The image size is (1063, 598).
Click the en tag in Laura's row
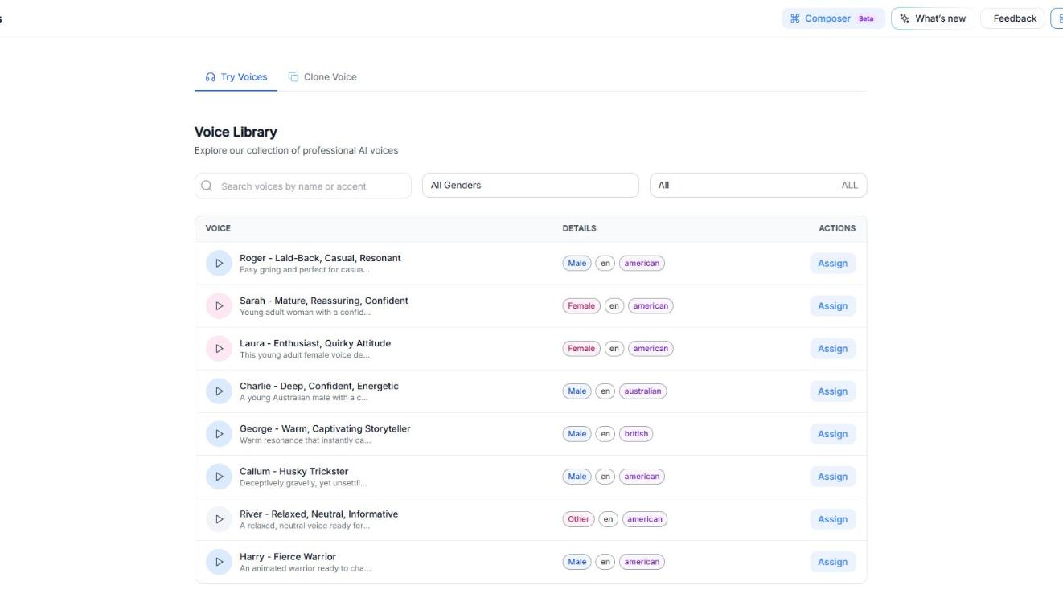[x=614, y=349]
